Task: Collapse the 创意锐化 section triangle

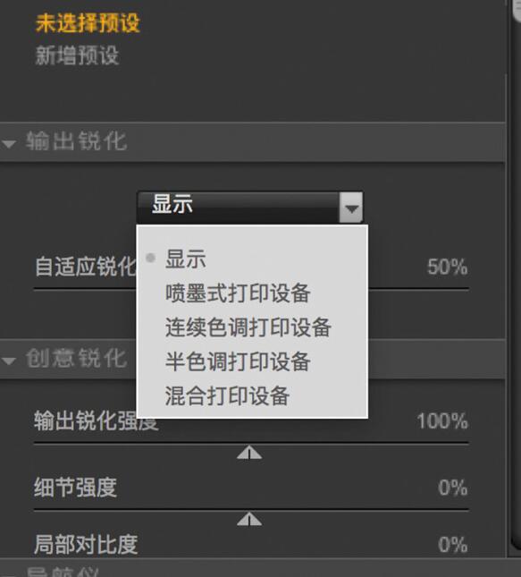Action: click(x=9, y=361)
